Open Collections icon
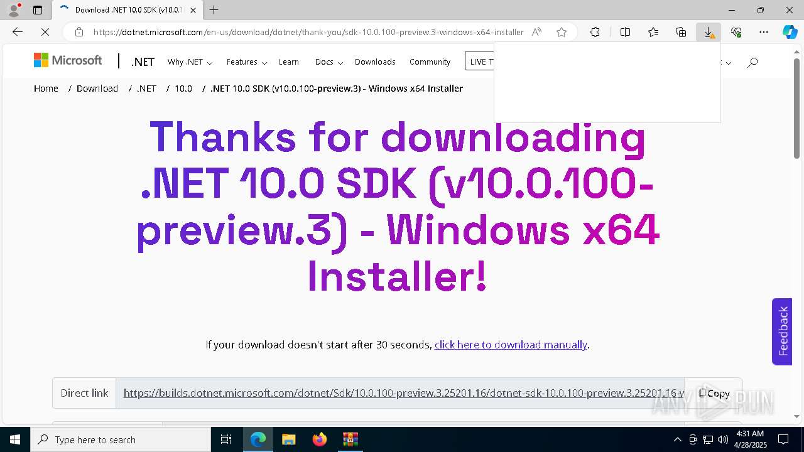 tap(681, 32)
